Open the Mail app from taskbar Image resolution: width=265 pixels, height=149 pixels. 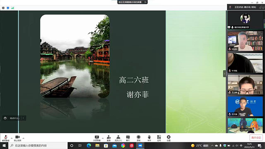point(114,145)
